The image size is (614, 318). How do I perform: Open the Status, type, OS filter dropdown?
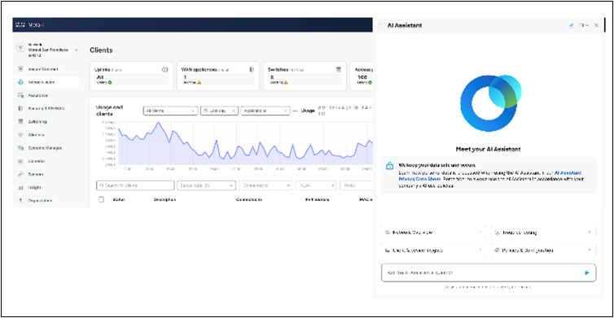pos(206,185)
